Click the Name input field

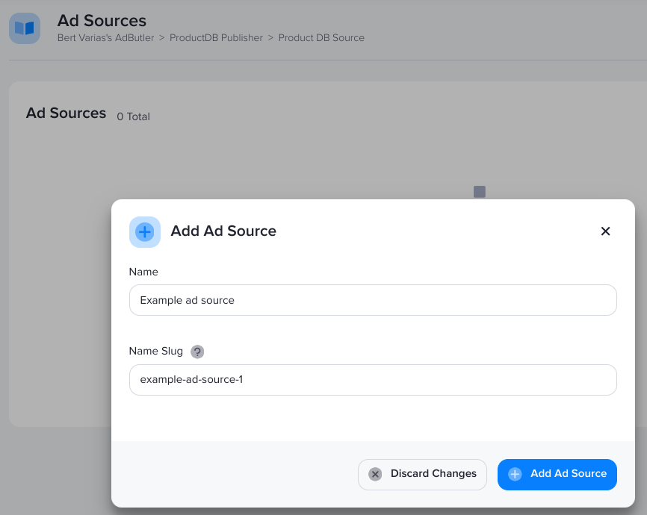373,300
